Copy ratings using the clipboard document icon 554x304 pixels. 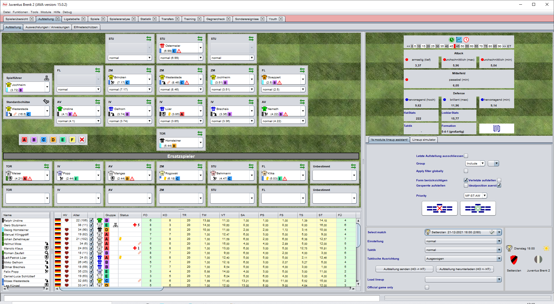[x=497, y=129]
